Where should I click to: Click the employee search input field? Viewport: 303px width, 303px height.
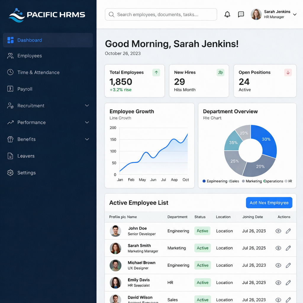click(161, 14)
